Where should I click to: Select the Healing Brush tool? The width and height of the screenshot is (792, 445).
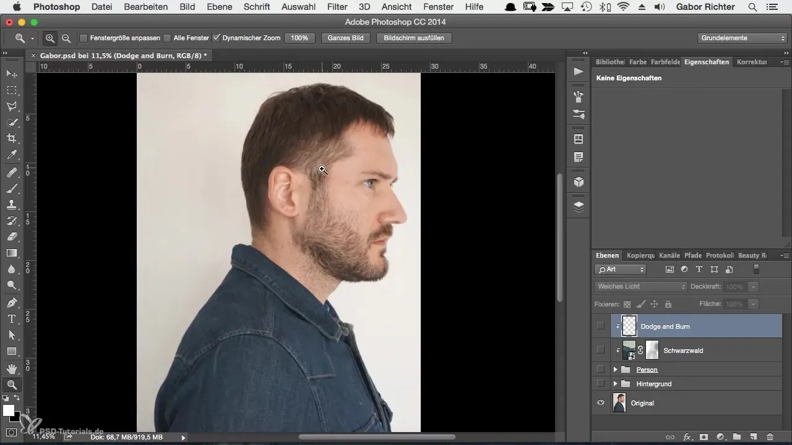[12, 172]
